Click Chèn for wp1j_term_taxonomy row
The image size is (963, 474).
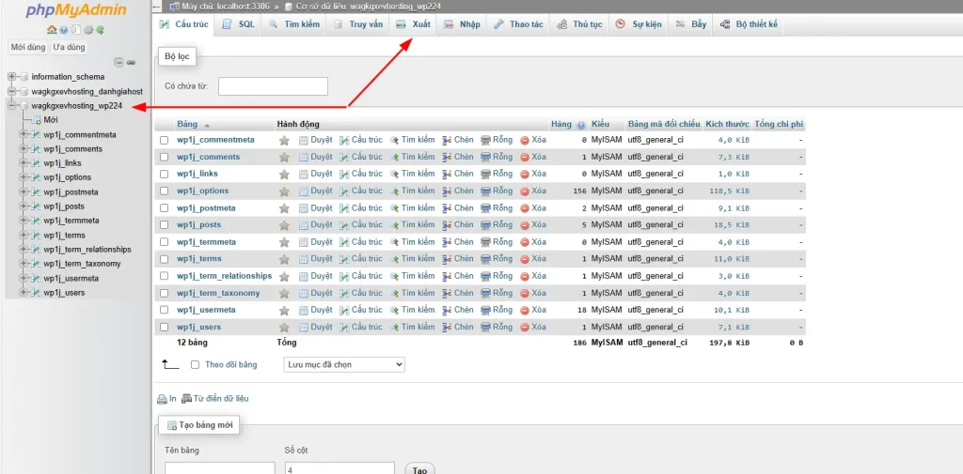point(458,293)
